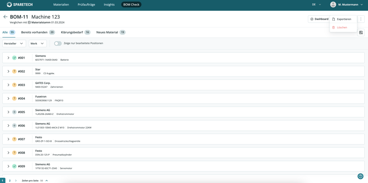Switch to the Alle tab

point(9,32)
